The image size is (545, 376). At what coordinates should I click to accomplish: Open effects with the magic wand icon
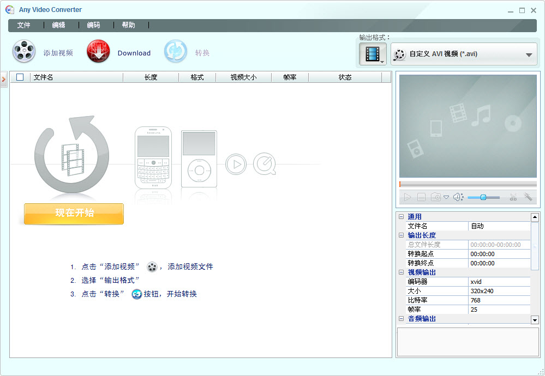(528, 197)
